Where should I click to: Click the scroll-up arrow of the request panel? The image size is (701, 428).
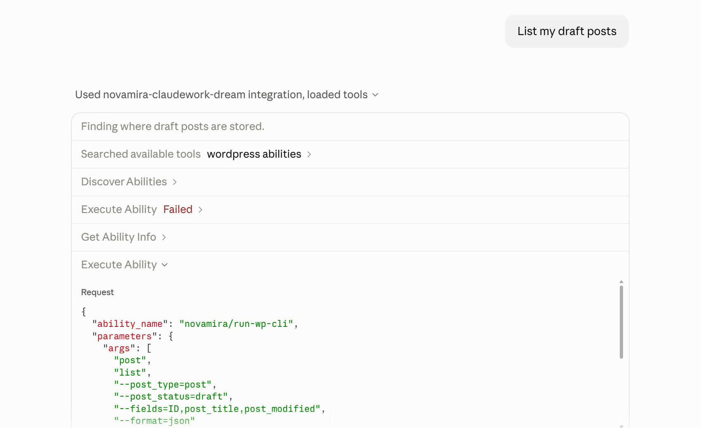(621, 281)
